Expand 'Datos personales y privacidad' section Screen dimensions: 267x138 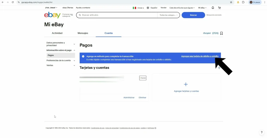pos(60,44)
